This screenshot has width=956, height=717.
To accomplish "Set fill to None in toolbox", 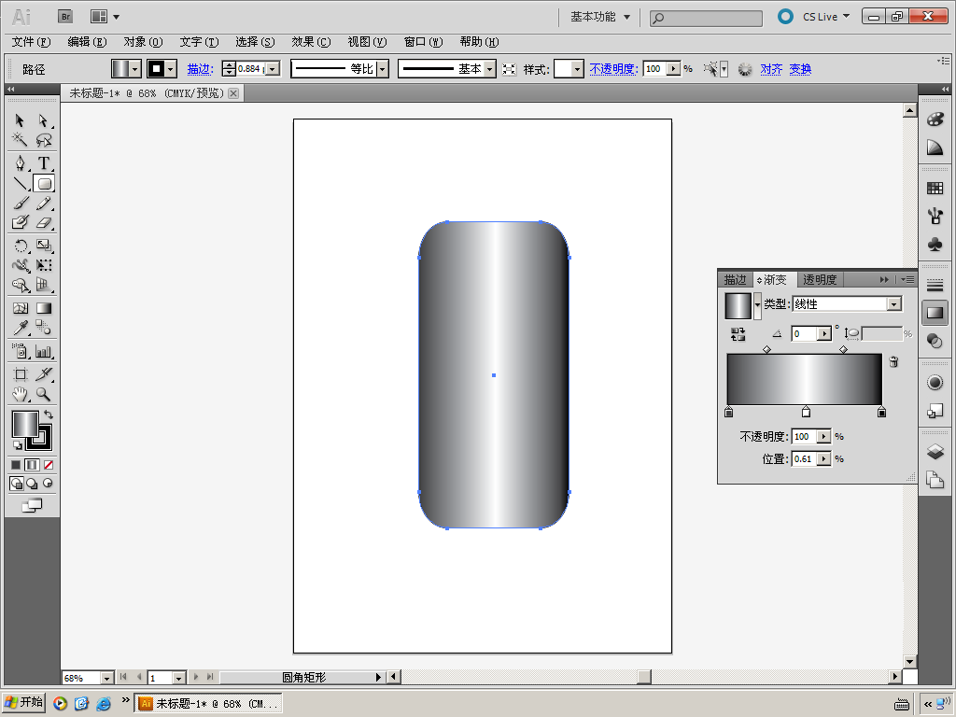I will point(49,464).
